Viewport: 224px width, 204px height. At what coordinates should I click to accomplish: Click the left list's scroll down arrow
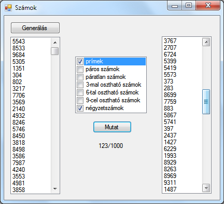click(55, 189)
